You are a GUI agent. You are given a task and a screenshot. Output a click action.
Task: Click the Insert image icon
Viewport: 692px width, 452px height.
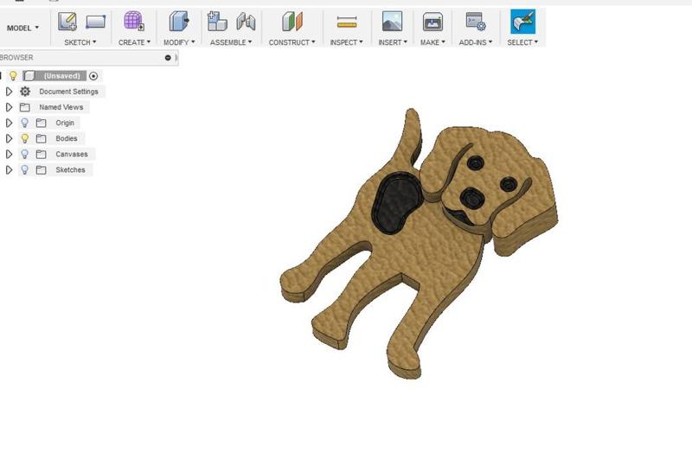pos(392,21)
